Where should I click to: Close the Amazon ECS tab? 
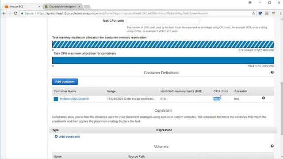click(x=39, y=7)
